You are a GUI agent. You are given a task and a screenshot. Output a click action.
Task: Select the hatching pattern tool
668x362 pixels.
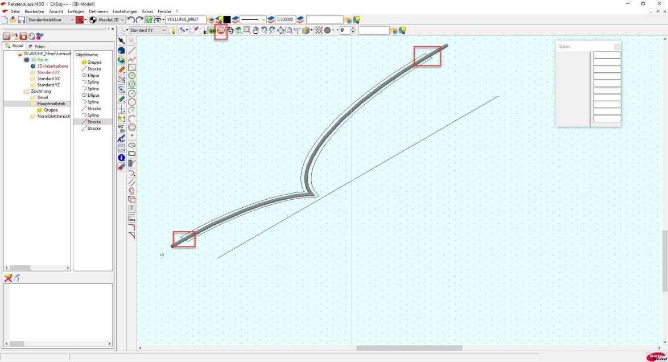(121, 148)
